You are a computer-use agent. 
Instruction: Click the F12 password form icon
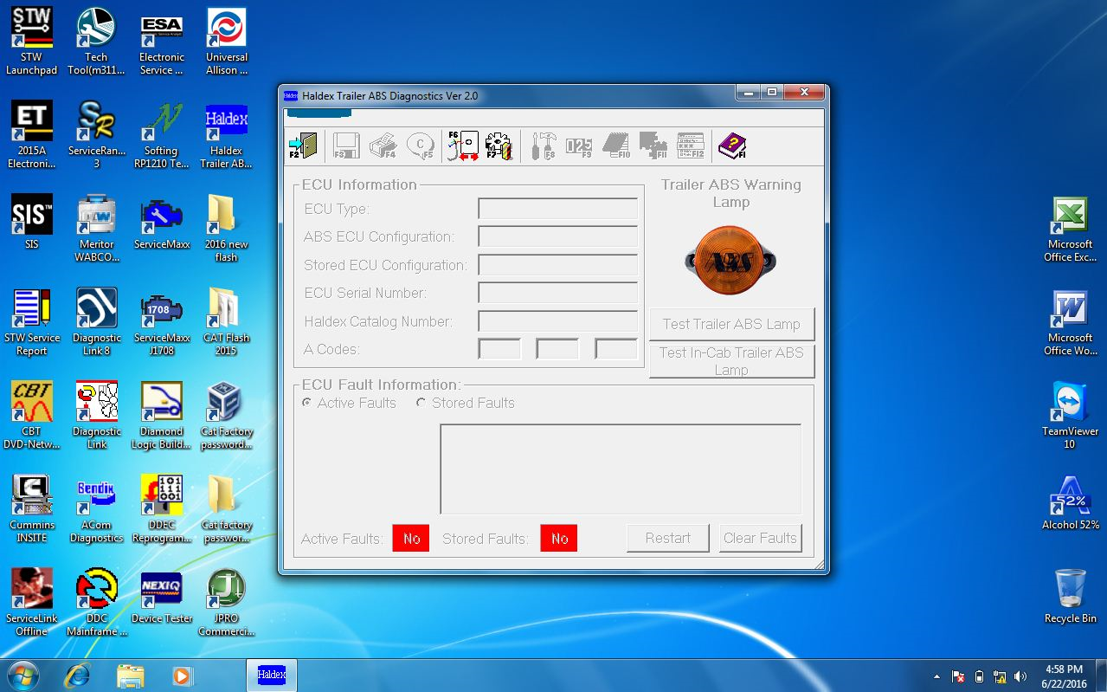[x=691, y=146]
